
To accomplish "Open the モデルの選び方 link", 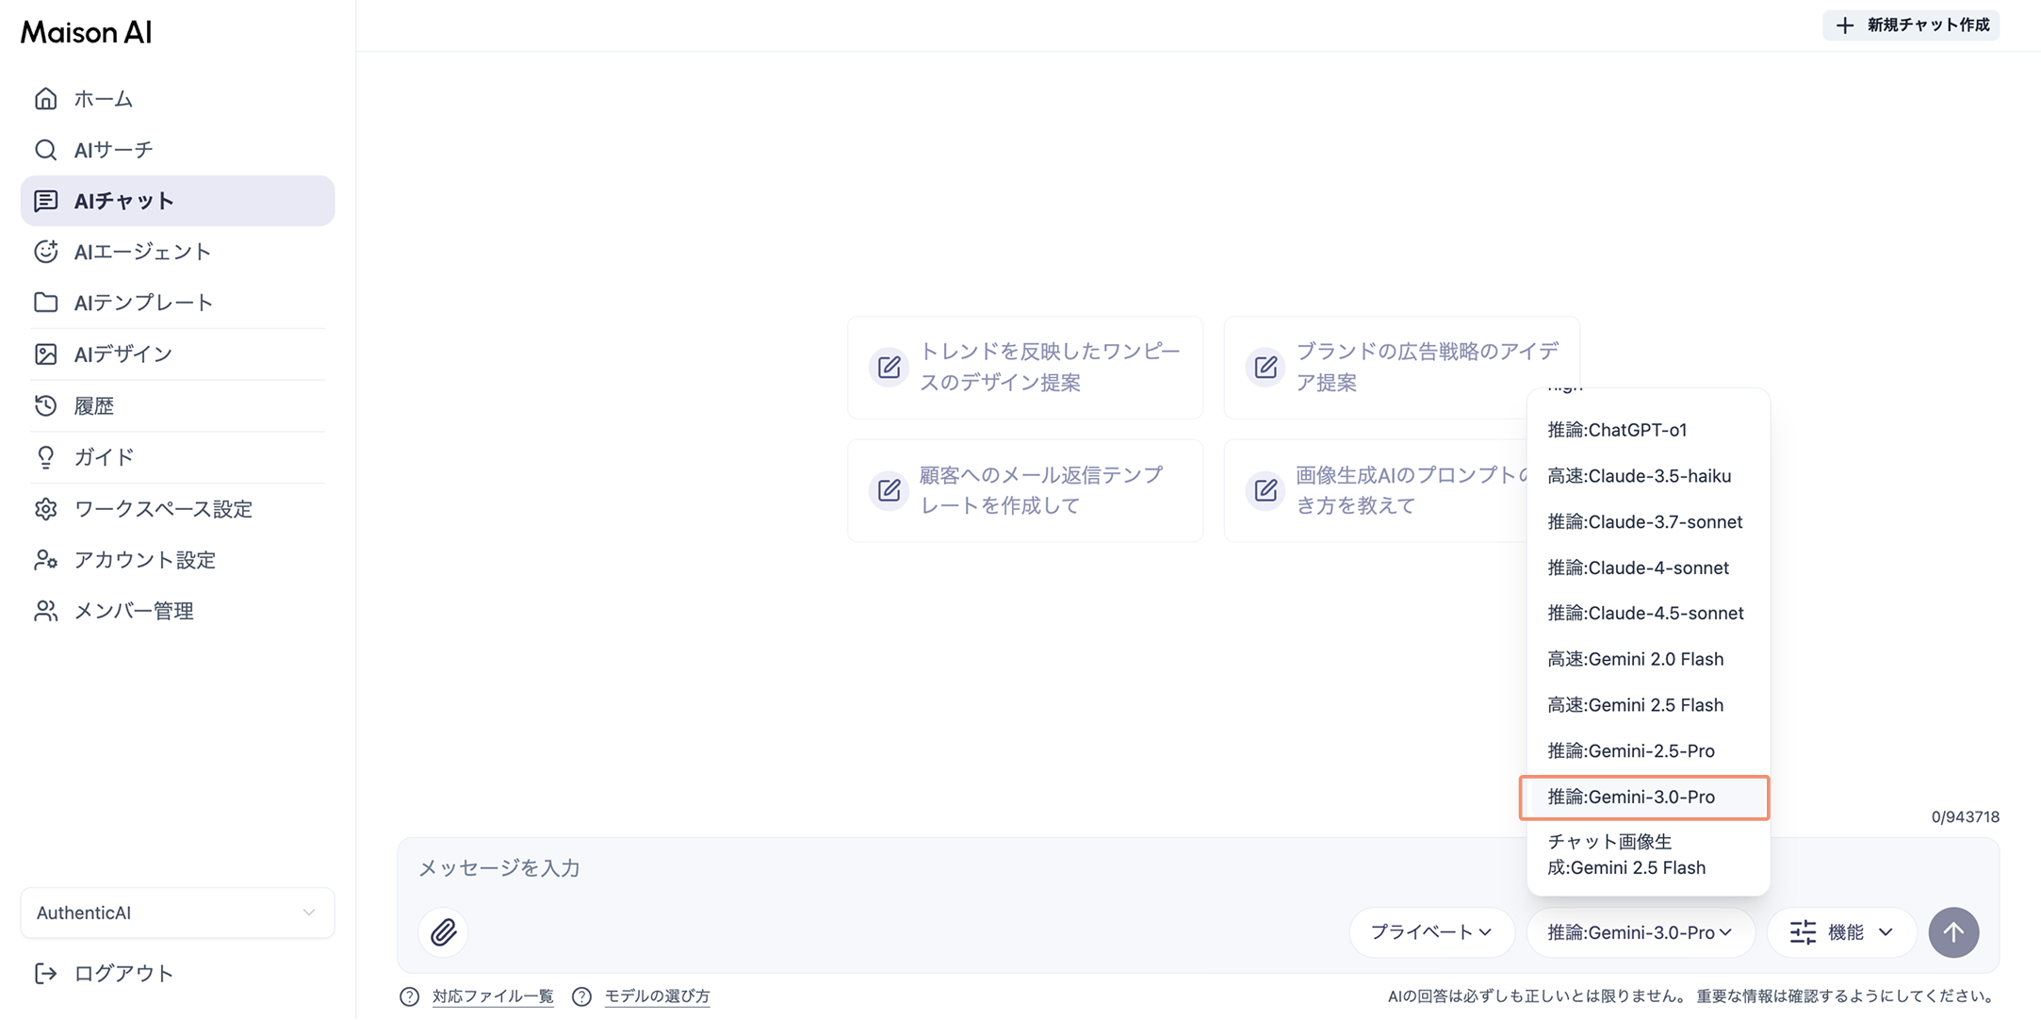I will [x=656, y=995].
